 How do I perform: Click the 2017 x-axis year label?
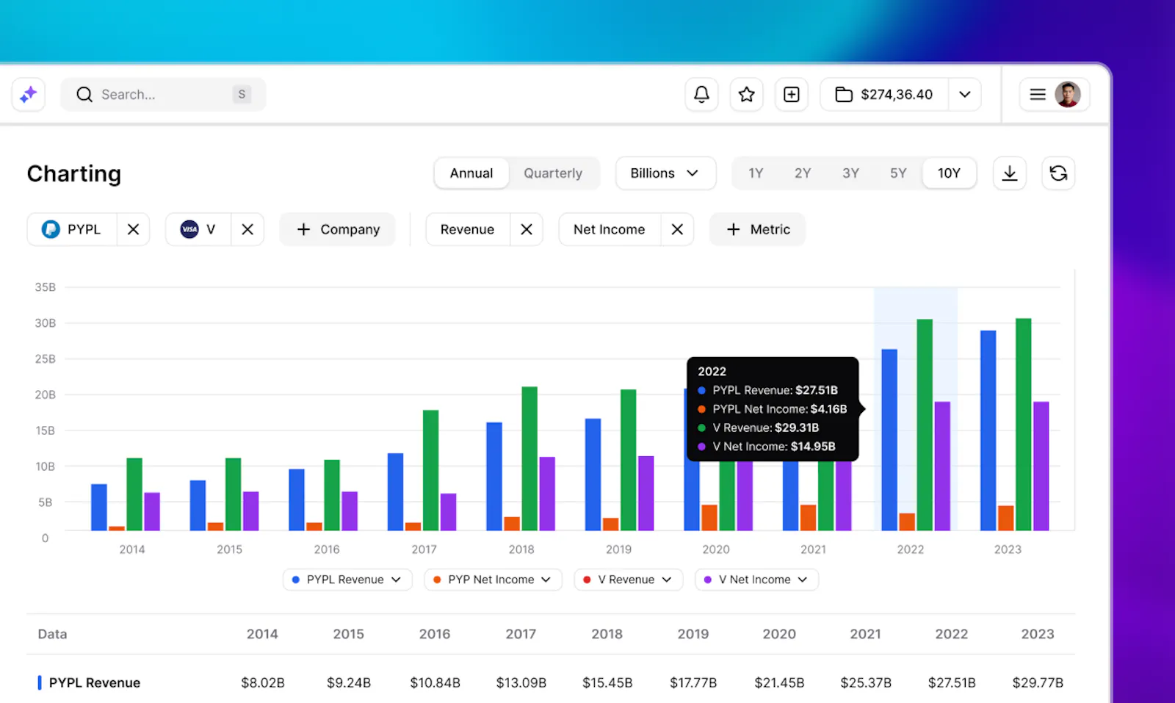click(x=424, y=549)
